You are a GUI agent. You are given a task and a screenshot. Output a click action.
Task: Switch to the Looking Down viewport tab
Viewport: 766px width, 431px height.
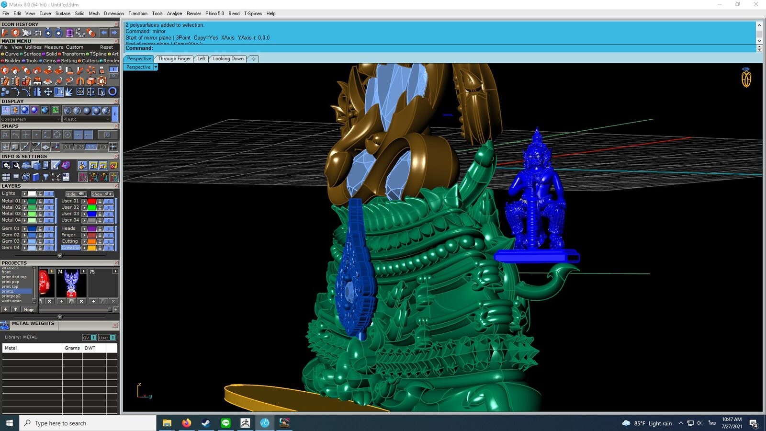click(x=228, y=58)
